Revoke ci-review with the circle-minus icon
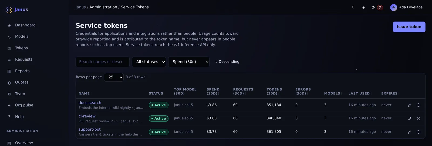Image resolution: width=432 pixels, height=146 pixels. (x=418, y=119)
